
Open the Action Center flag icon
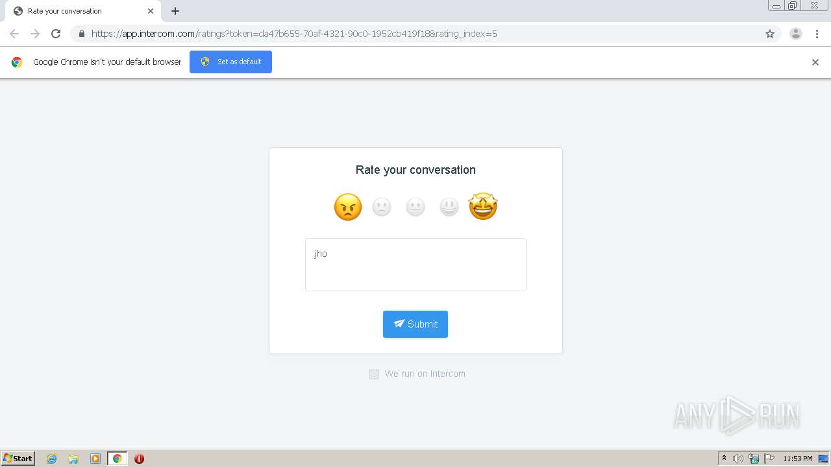[x=769, y=459]
